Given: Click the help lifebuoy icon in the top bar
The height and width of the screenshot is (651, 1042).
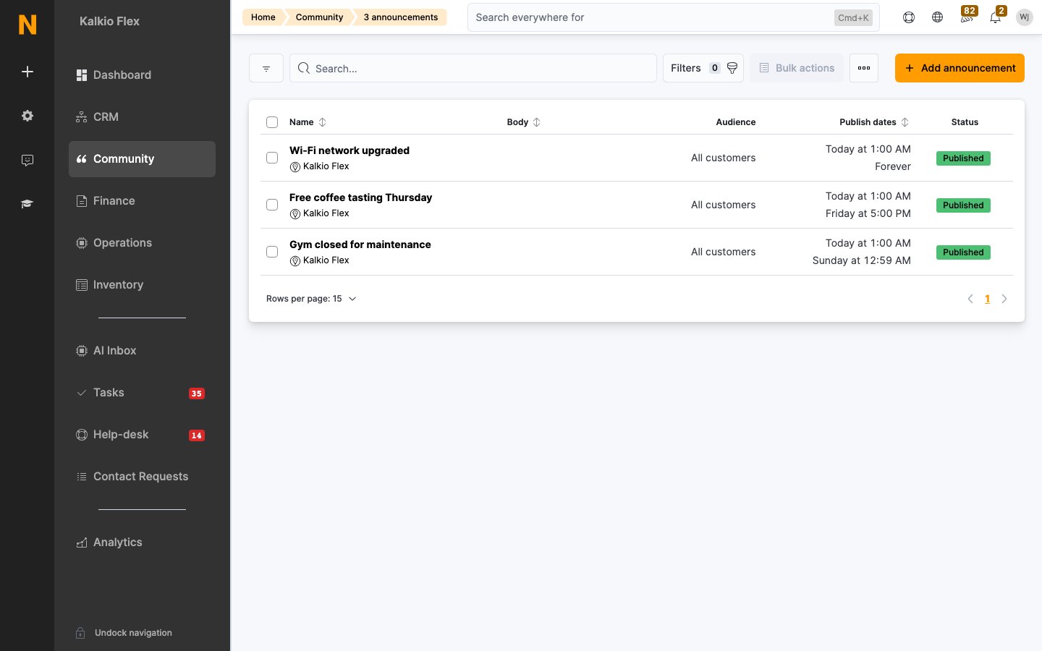Looking at the screenshot, I should click(x=909, y=17).
